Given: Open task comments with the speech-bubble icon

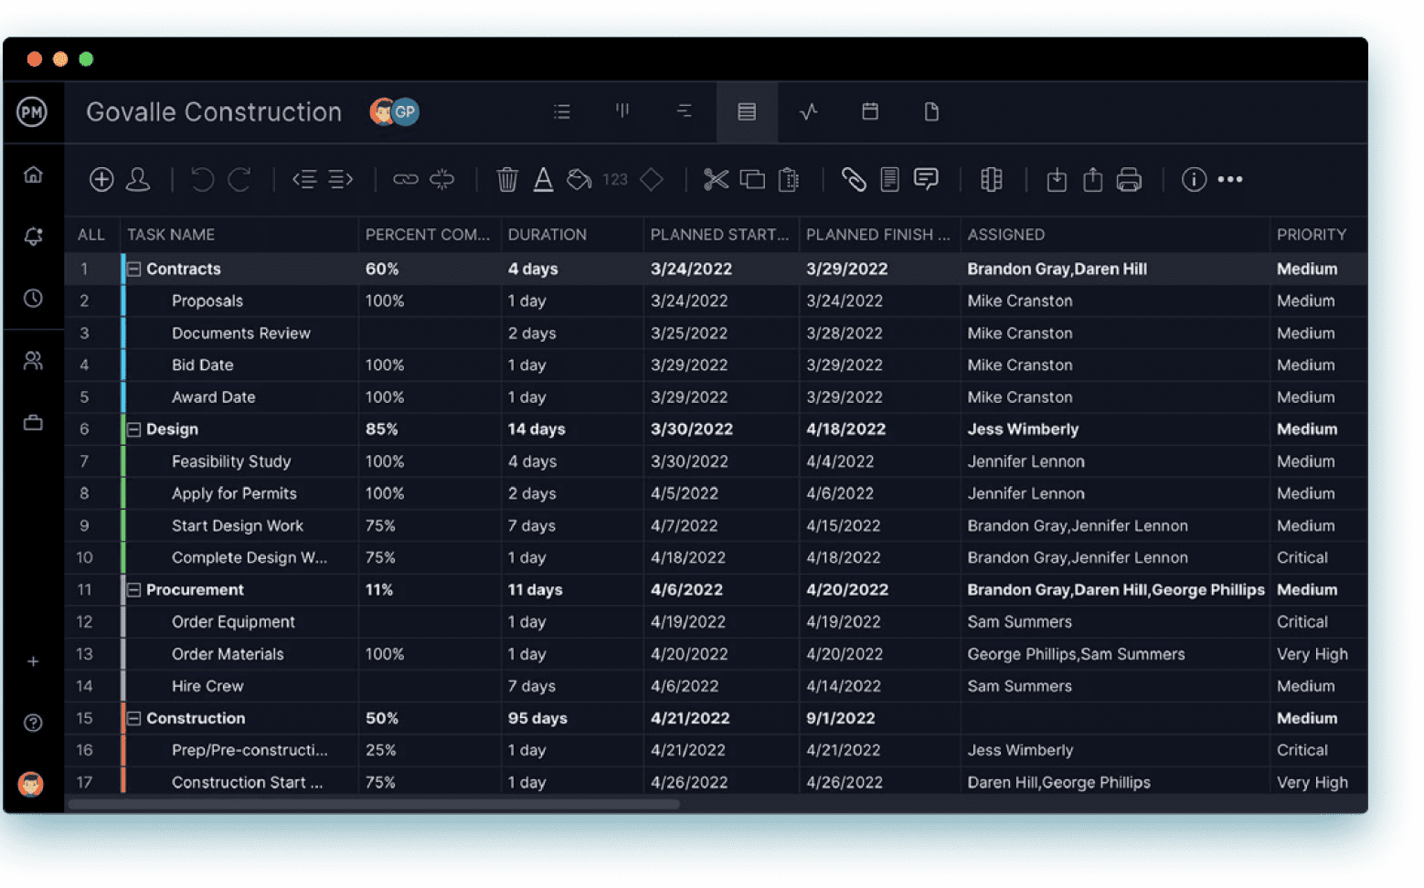Looking at the screenshot, I should [x=926, y=179].
